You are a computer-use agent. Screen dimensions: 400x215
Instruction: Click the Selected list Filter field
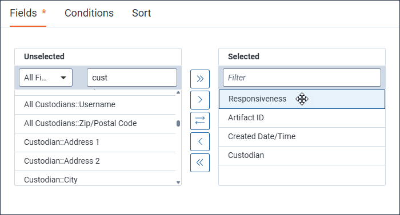click(x=302, y=78)
